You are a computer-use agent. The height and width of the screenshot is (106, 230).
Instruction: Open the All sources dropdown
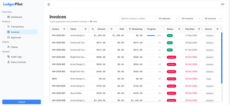coord(213,19)
